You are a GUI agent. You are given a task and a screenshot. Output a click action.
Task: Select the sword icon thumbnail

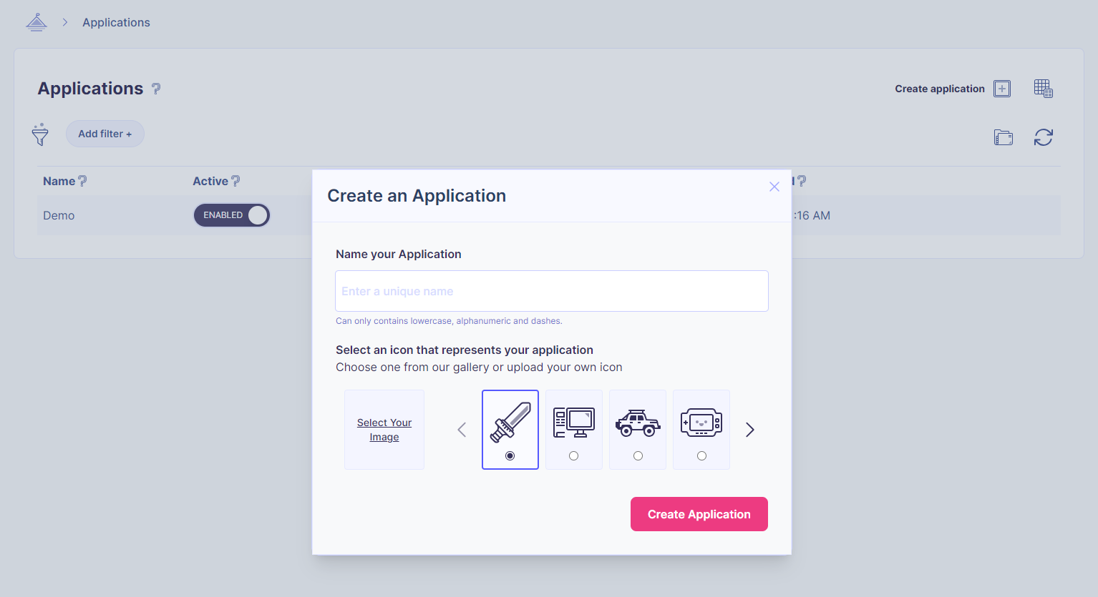click(510, 422)
